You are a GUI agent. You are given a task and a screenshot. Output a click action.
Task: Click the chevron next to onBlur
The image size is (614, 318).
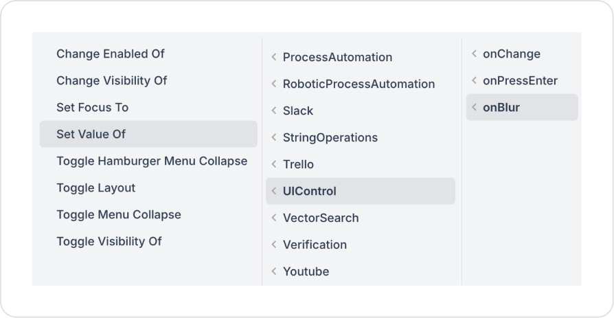point(474,108)
